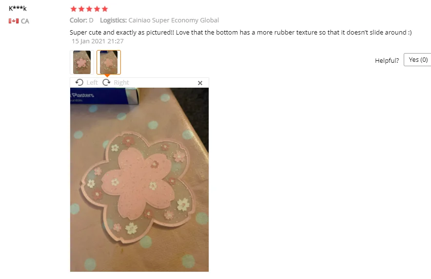Click the third red rating star
The image size is (431, 279).
coord(89,9)
